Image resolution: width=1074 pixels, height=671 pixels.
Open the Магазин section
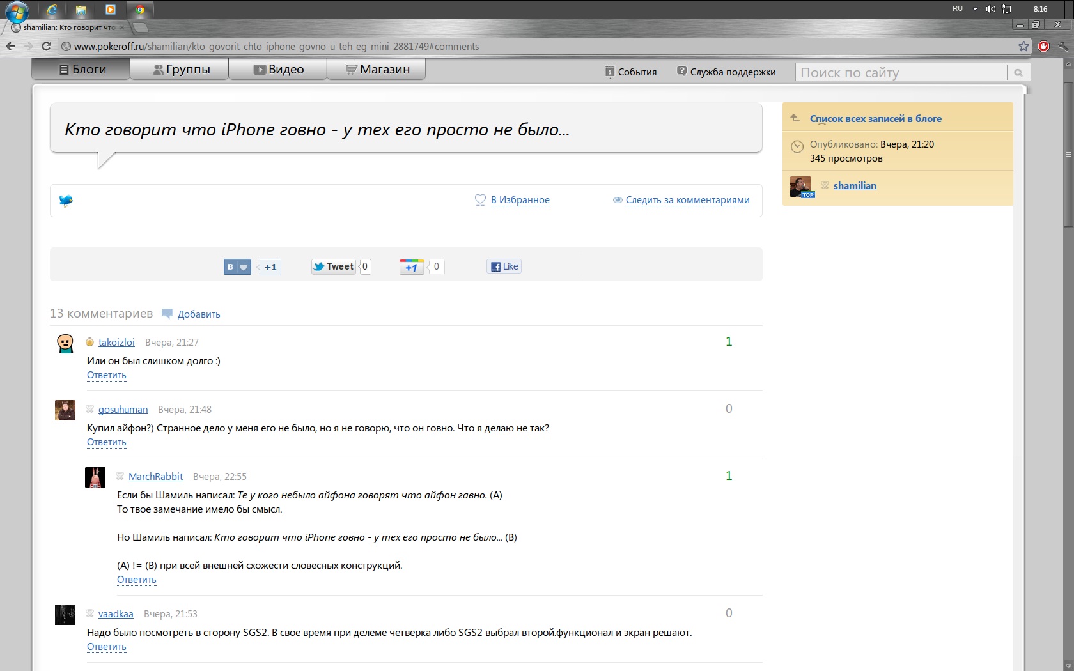(377, 69)
